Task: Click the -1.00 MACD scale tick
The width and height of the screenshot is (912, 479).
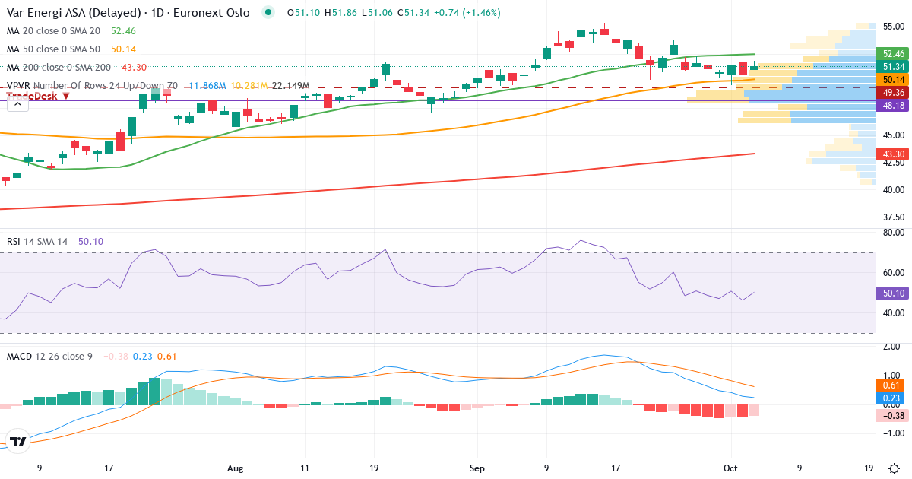Action: pyautogui.click(x=893, y=433)
